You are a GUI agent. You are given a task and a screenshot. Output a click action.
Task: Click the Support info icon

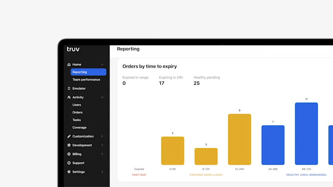[x=69, y=163]
